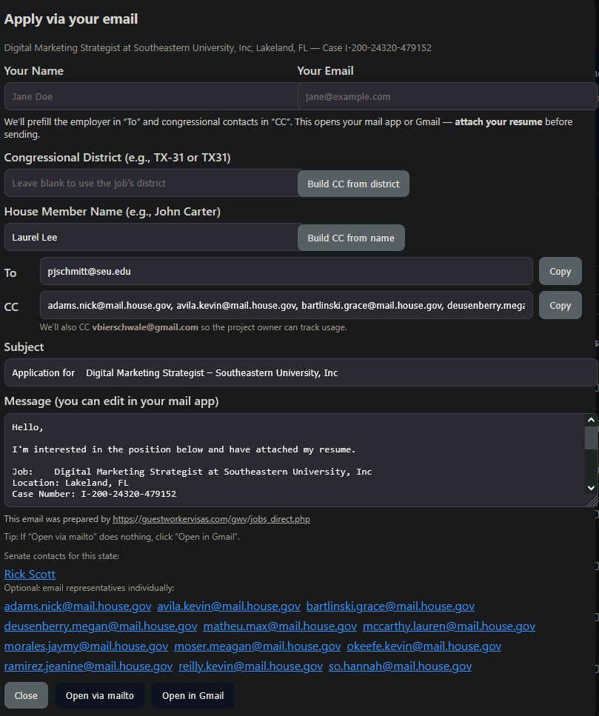Click the 'Apply via your email' heading
Image resolution: width=599 pixels, height=716 pixels.
[71, 19]
